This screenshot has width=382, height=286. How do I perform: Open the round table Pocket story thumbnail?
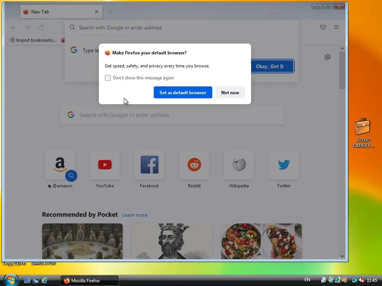click(x=82, y=241)
